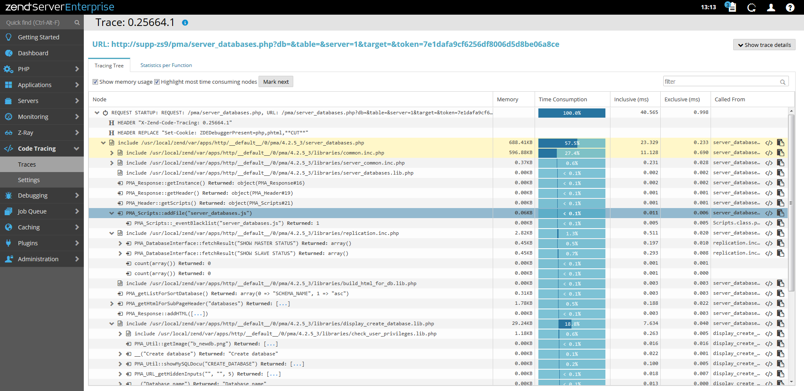Click the info icon beside the trace title

pyautogui.click(x=185, y=23)
